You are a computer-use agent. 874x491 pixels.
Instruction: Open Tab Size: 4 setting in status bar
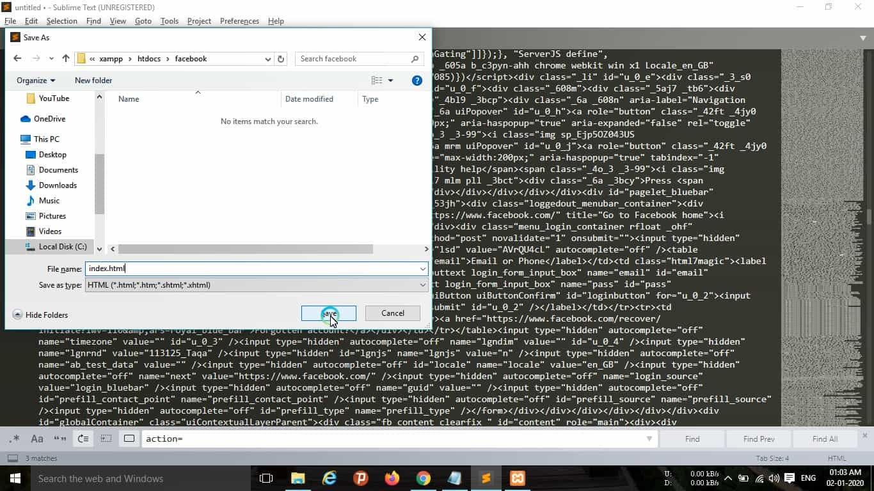click(x=772, y=458)
